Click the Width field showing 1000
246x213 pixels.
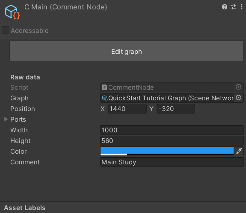click(172, 130)
